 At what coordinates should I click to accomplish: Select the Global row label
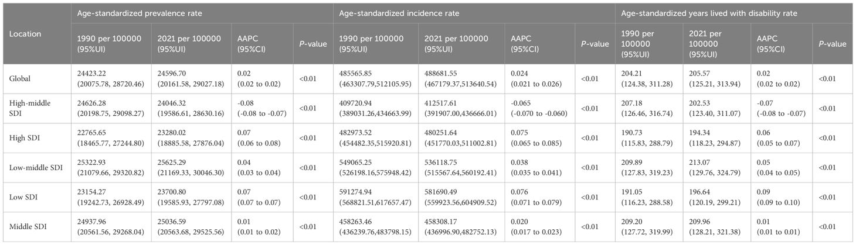21,78
